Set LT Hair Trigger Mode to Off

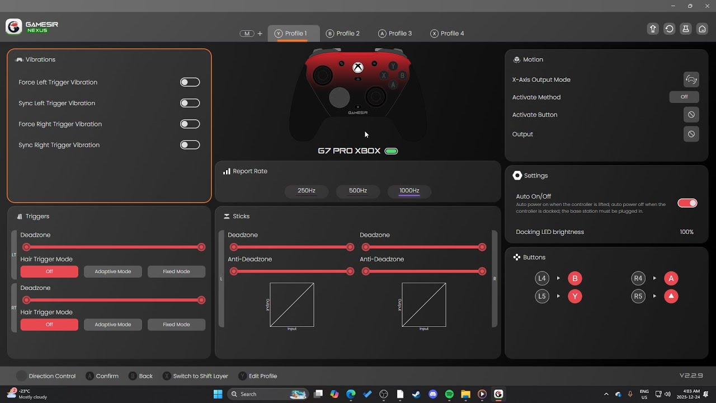pos(49,271)
